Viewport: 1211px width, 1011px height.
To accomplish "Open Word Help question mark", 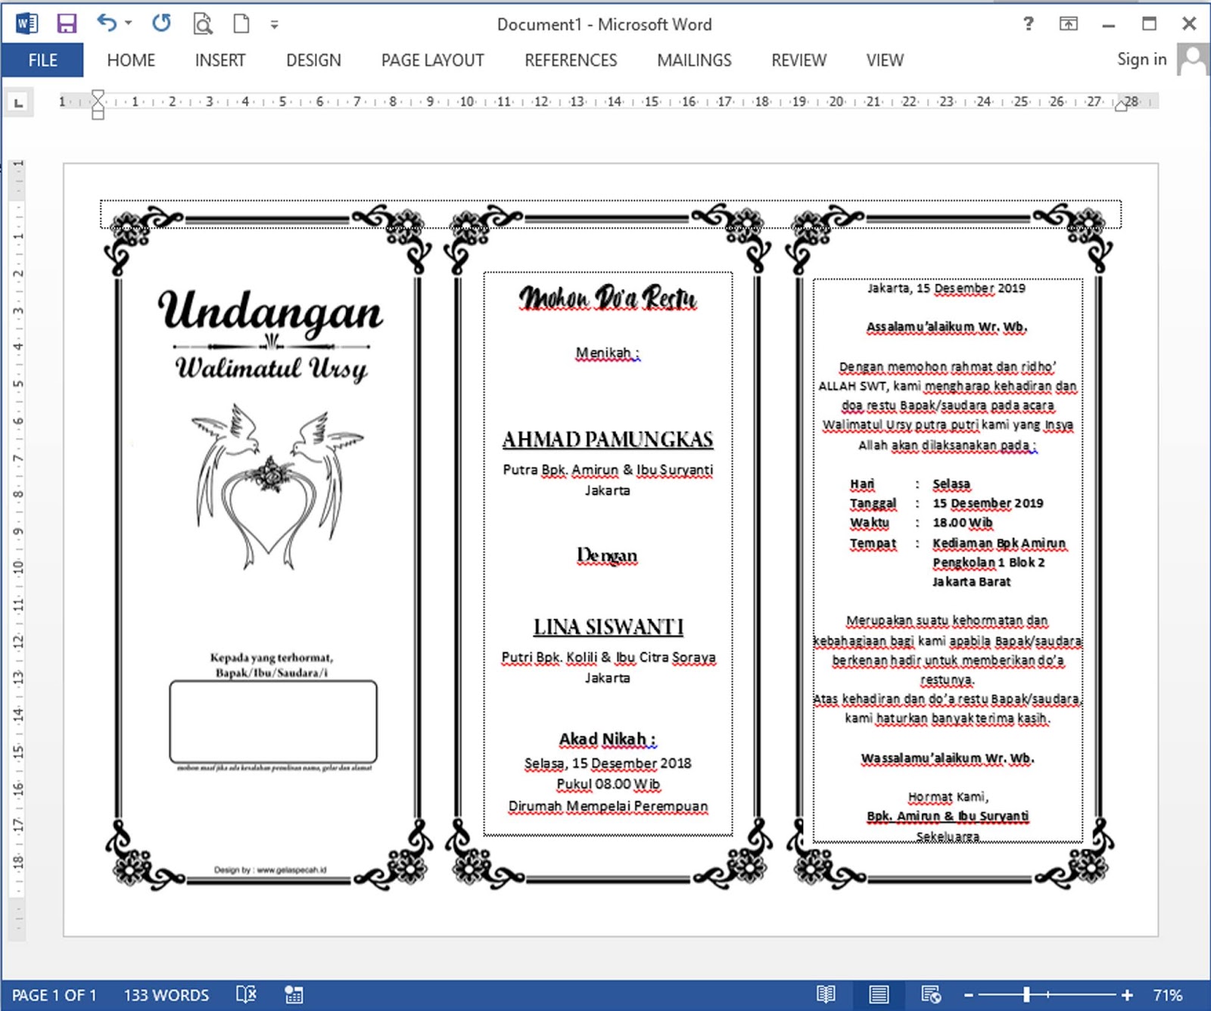I will (1028, 23).
